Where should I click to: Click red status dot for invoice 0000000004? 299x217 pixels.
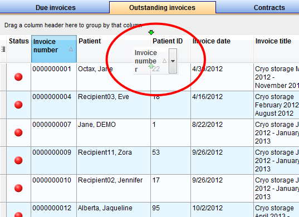pyautogui.click(x=18, y=105)
